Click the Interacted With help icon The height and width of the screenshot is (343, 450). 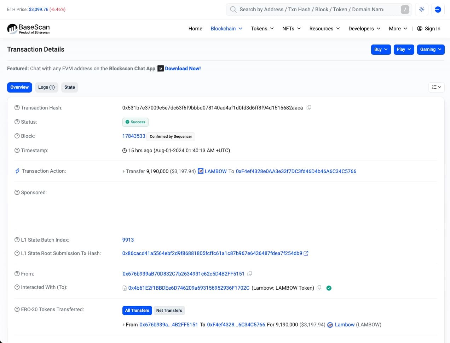pyautogui.click(x=17, y=287)
